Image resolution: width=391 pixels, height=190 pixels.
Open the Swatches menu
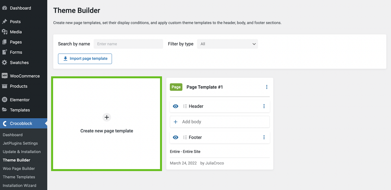click(23, 62)
